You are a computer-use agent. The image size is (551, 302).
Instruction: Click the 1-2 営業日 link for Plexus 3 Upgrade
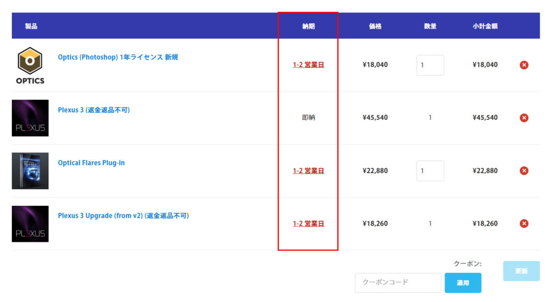[x=308, y=224]
